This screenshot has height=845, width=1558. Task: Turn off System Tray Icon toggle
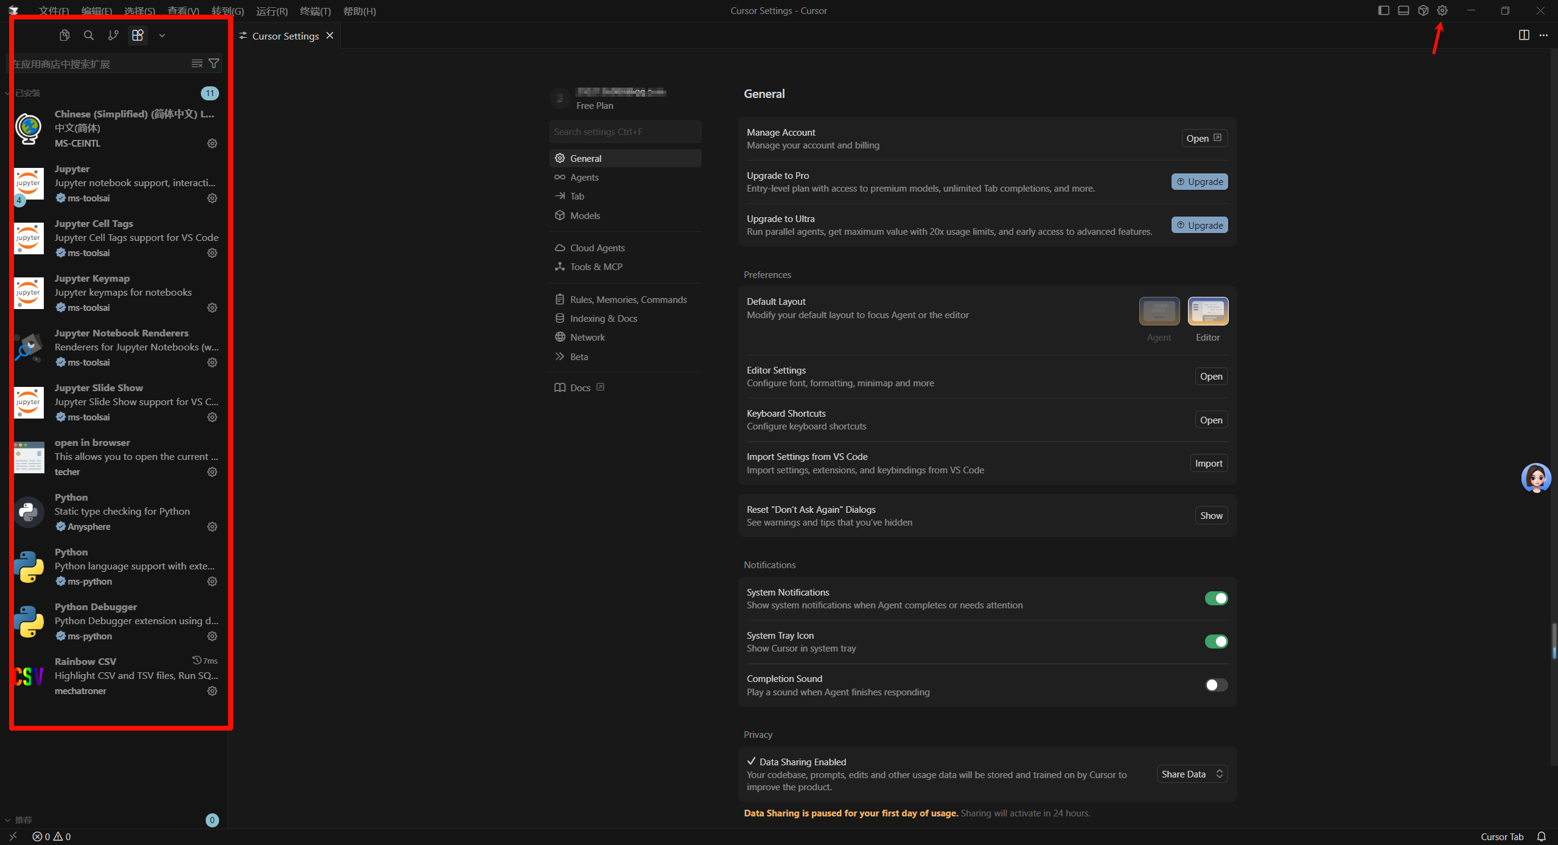point(1216,642)
